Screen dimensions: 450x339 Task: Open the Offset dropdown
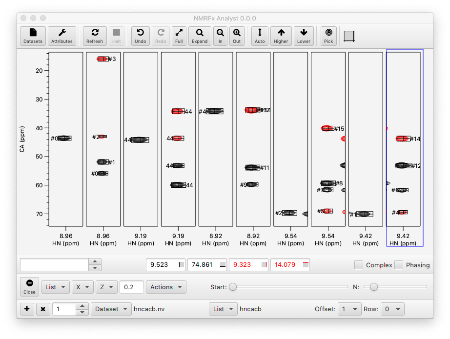click(x=349, y=309)
